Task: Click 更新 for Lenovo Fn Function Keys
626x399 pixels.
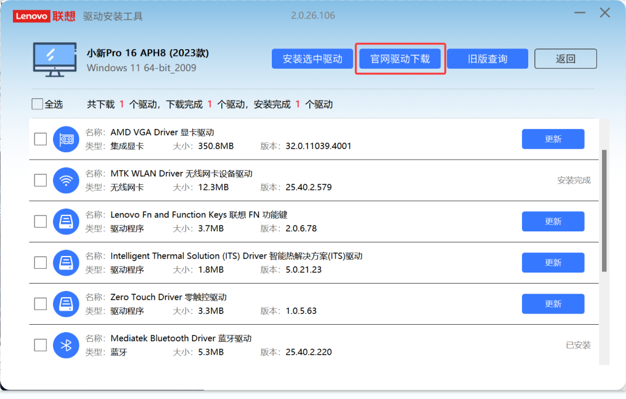Action: 553,221
